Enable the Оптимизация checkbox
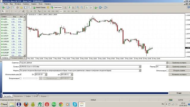This screenshot has width=190, height=107. 167,70
